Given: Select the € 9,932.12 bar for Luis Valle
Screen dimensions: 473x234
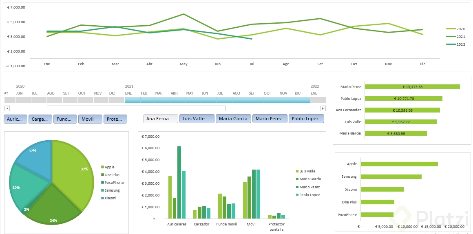Looking at the screenshot, I should (400, 122).
